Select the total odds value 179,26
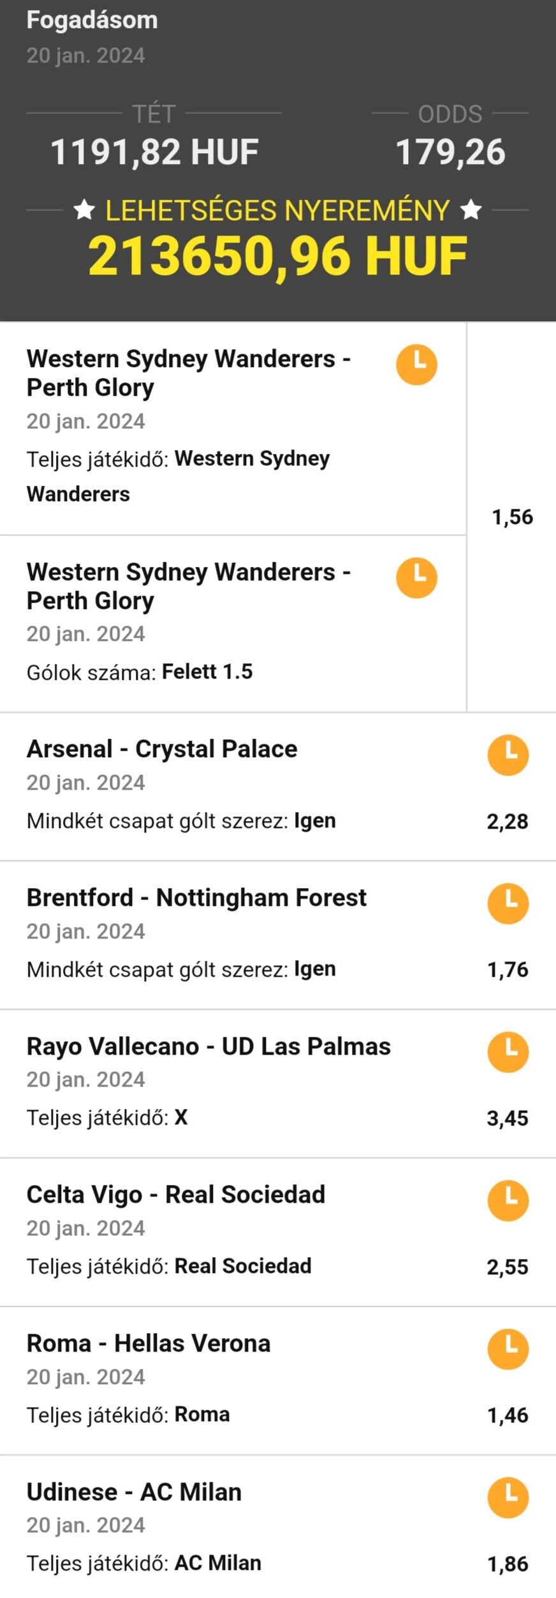 click(x=450, y=152)
